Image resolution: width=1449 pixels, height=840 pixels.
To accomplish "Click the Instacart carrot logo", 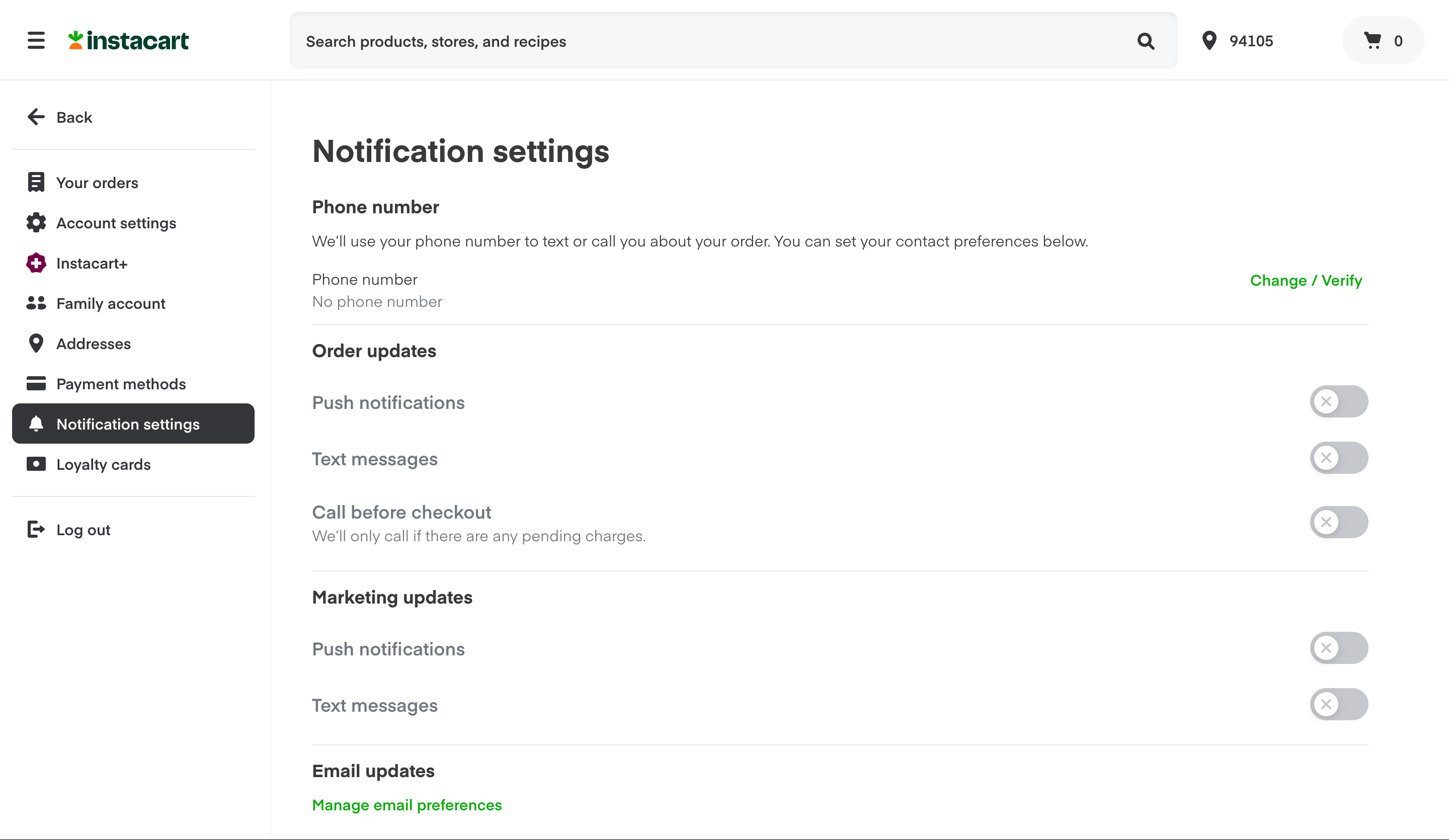I will [x=76, y=40].
